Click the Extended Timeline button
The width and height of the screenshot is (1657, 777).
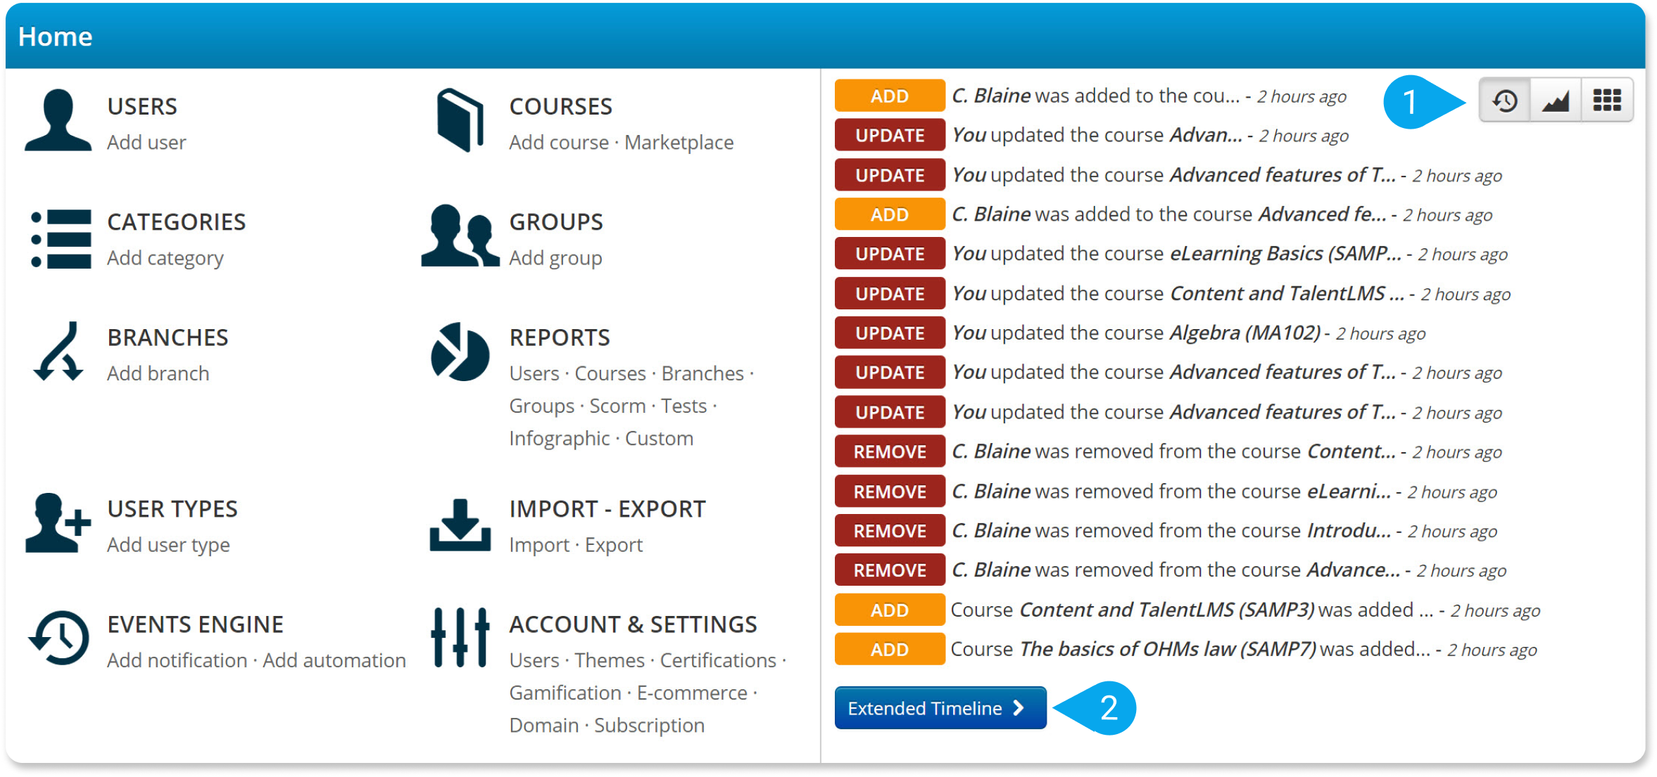pos(940,708)
